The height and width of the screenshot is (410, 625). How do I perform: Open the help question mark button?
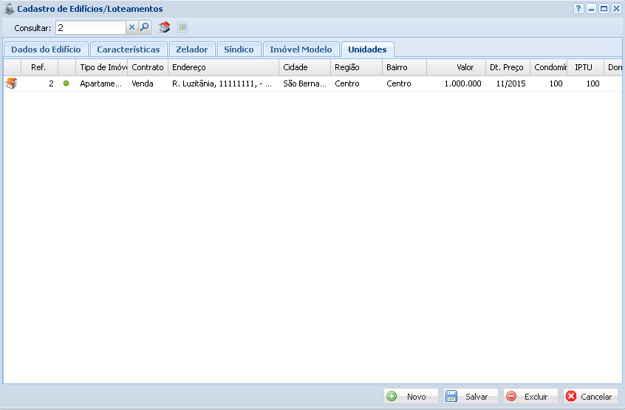pyautogui.click(x=579, y=9)
